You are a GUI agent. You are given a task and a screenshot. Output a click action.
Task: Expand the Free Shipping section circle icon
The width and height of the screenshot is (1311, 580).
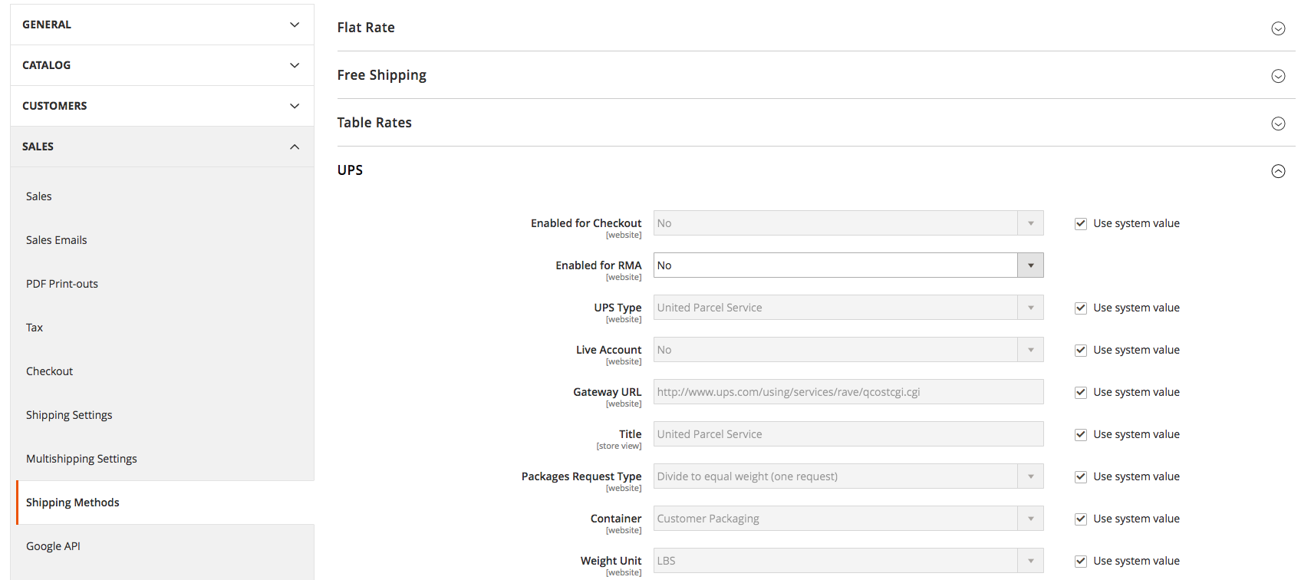point(1278,76)
